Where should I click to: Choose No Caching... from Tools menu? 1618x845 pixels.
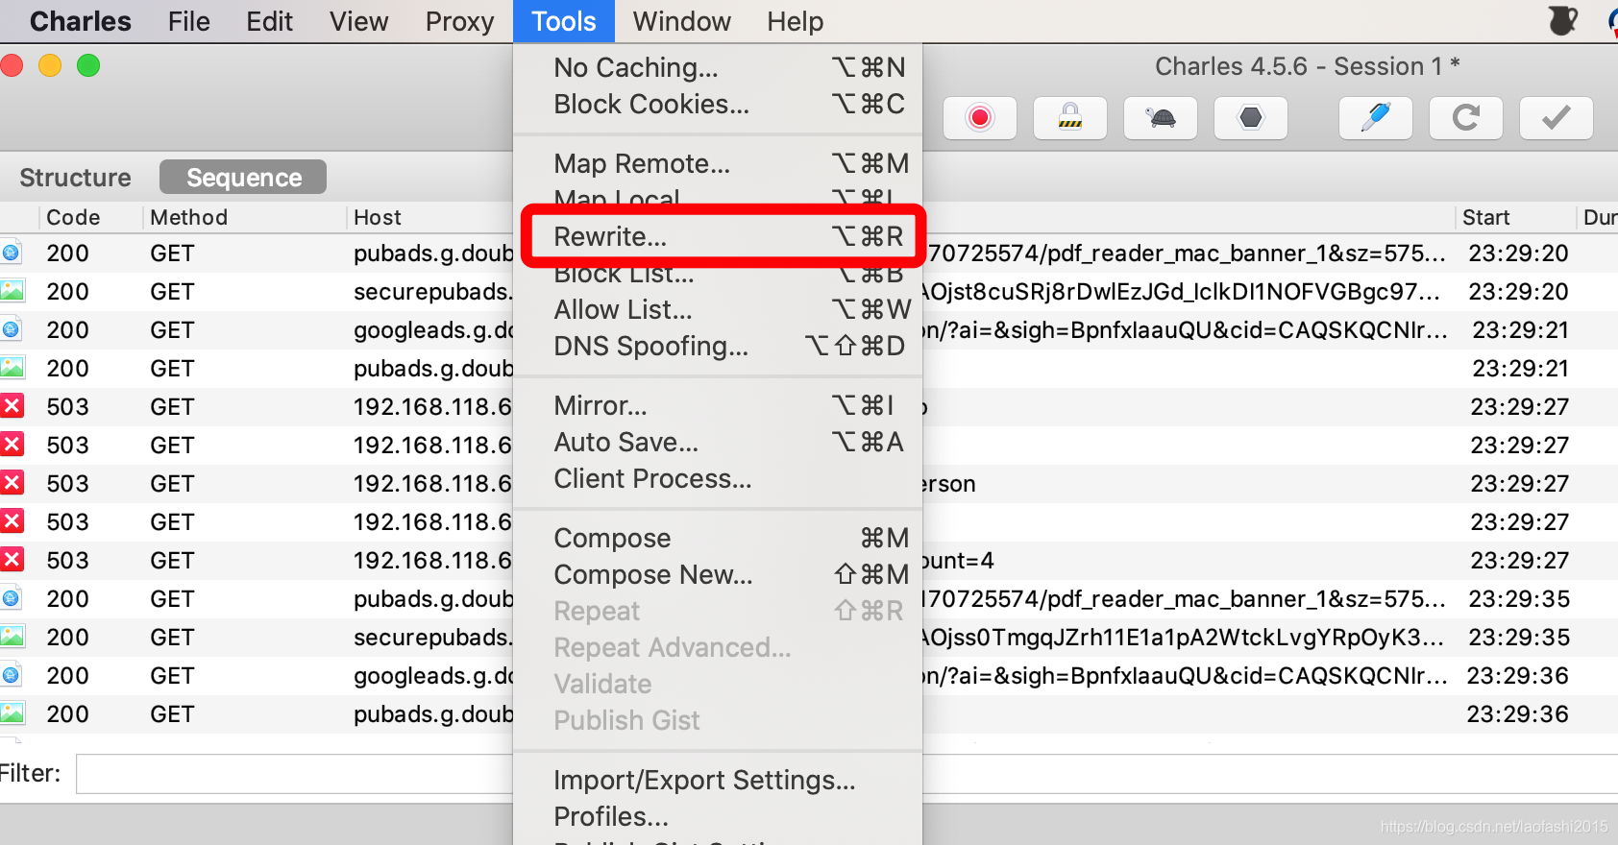coord(718,67)
